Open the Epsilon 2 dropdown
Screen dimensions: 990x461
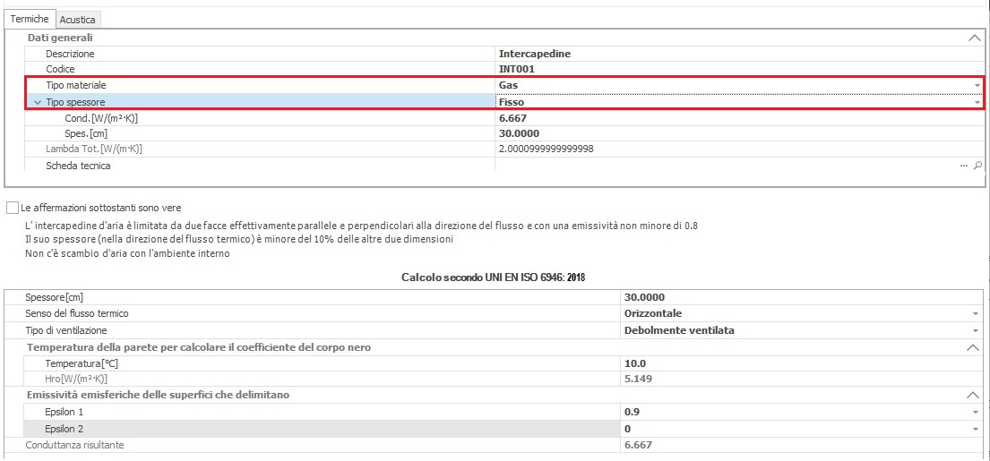coord(974,429)
